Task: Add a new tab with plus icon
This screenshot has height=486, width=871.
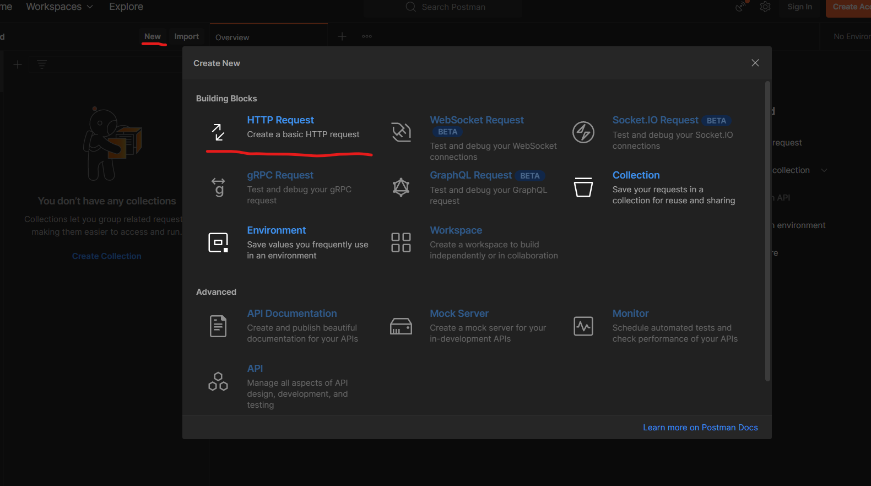Action: (342, 36)
